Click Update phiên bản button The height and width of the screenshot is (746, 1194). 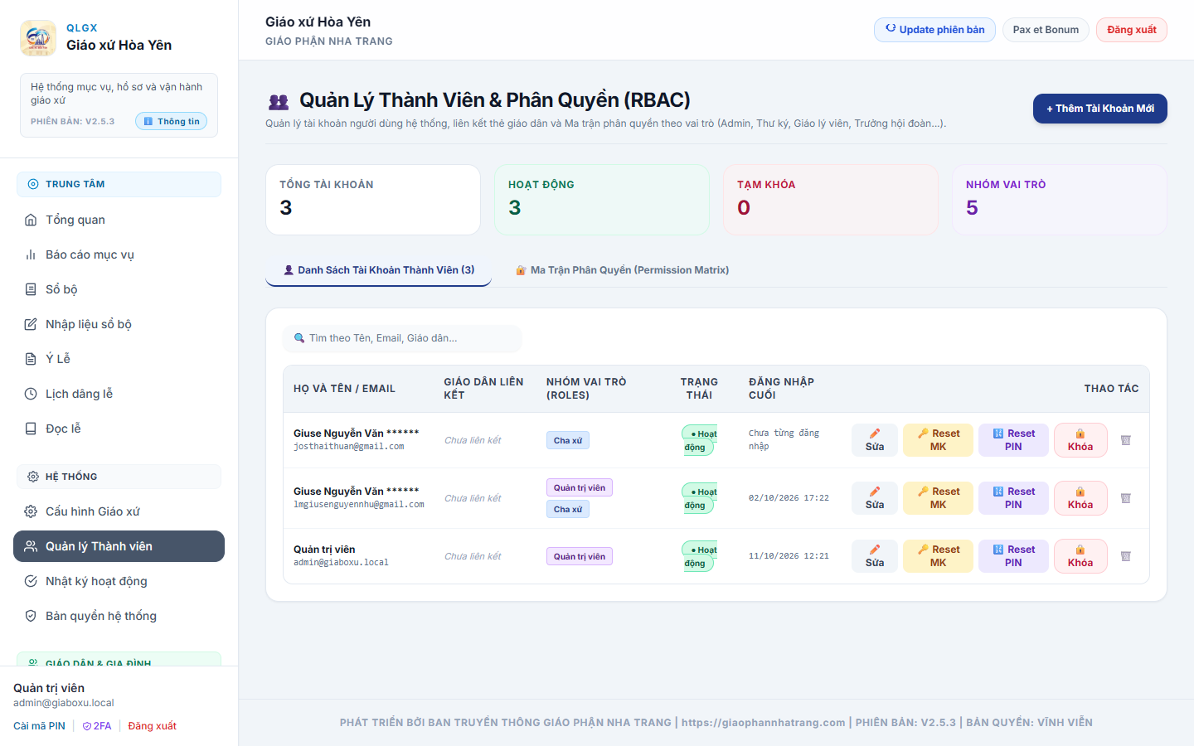(x=934, y=30)
